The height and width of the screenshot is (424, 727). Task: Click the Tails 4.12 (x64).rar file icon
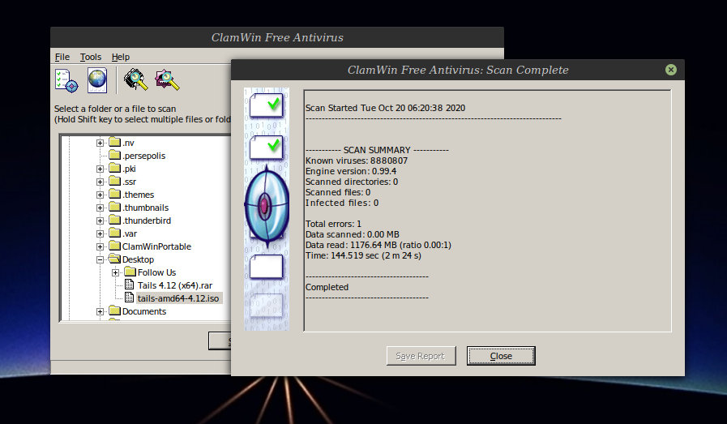[130, 285]
